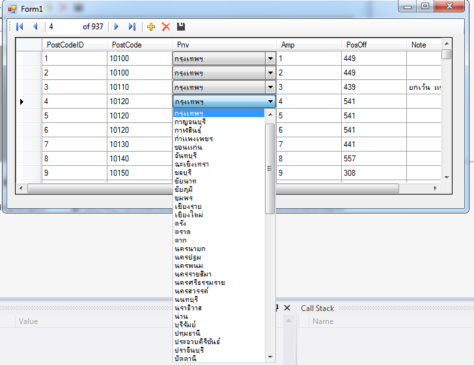Screen dimensions: 474x365
Task: Close the panel left of Call Stack
Action: 286,308
